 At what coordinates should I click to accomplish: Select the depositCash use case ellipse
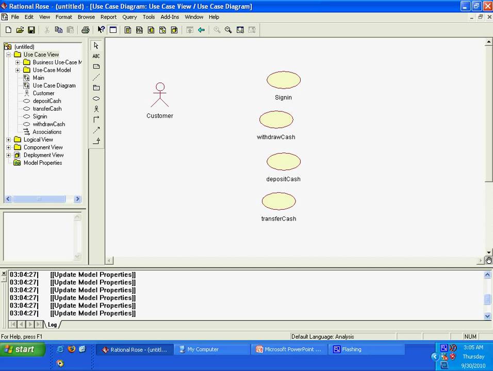(x=284, y=161)
